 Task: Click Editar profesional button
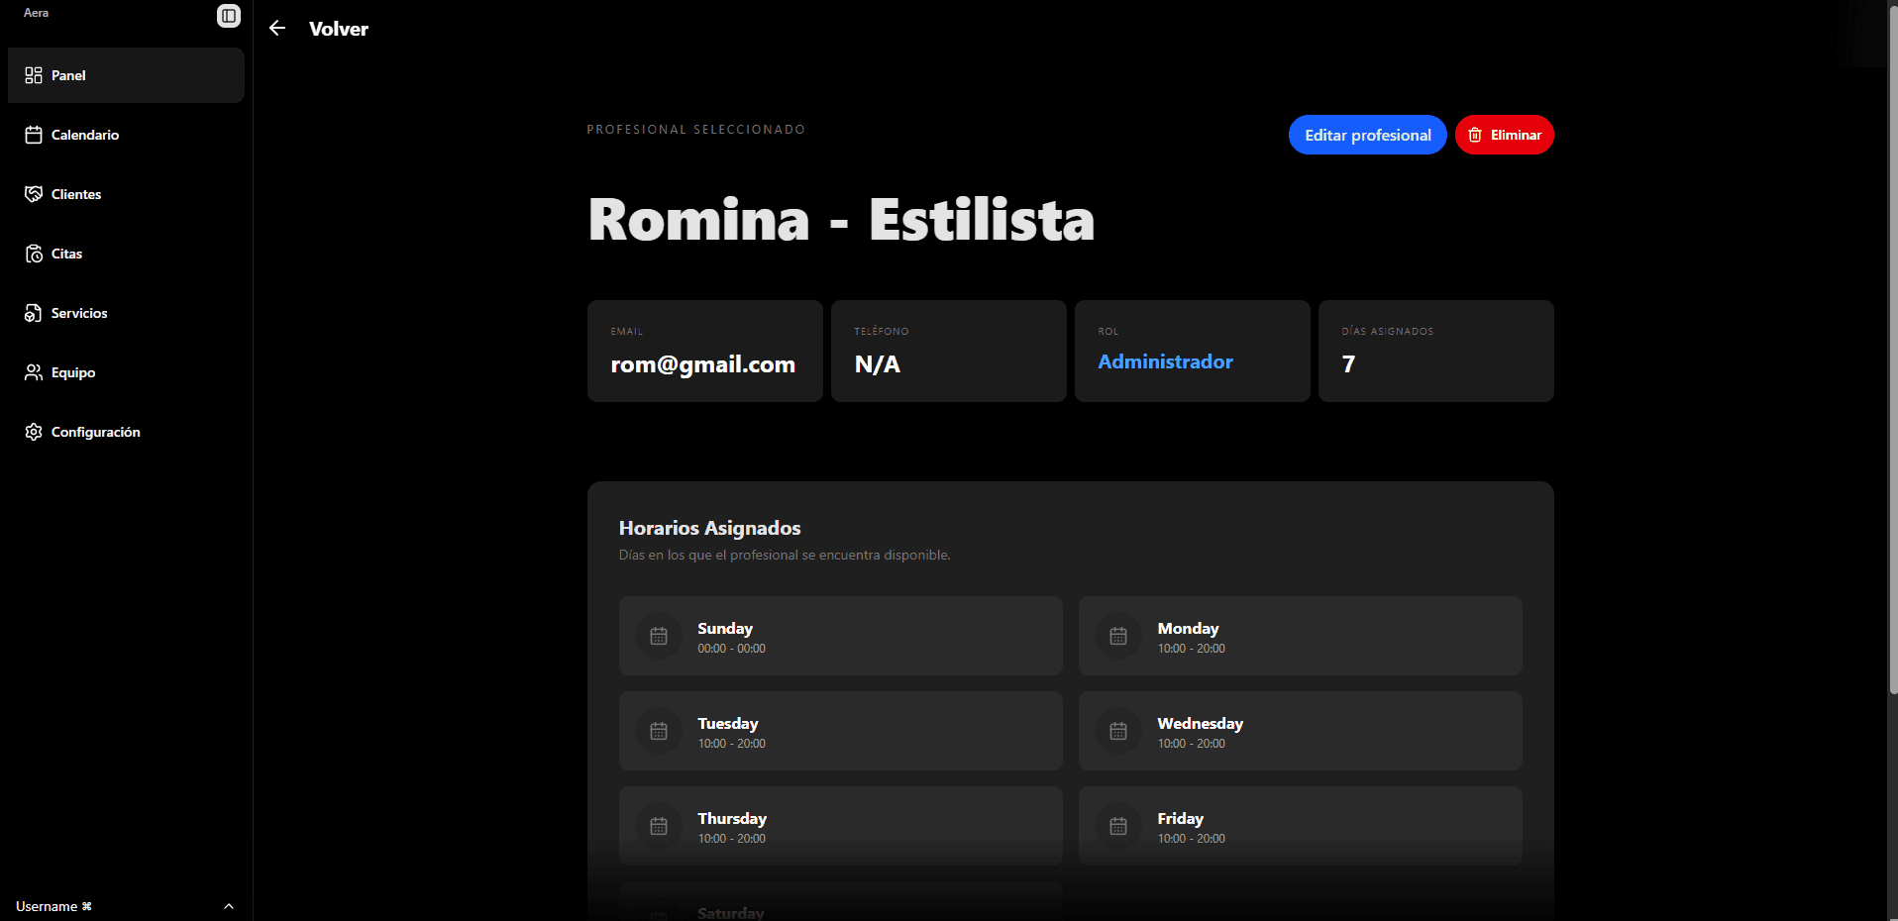[x=1367, y=135]
